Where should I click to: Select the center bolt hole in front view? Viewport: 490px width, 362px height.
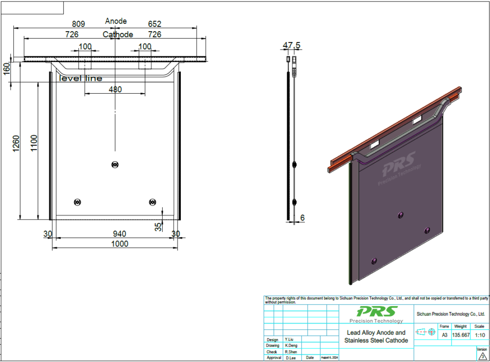[x=114, y=165]
